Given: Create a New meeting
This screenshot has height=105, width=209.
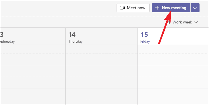Looking at the screenshot, I should pyautogui.click(x=171, y=8).
